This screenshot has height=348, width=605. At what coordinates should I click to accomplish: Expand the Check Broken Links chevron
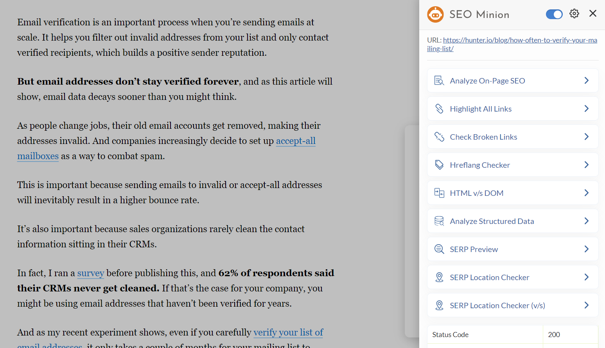(586, 137)
